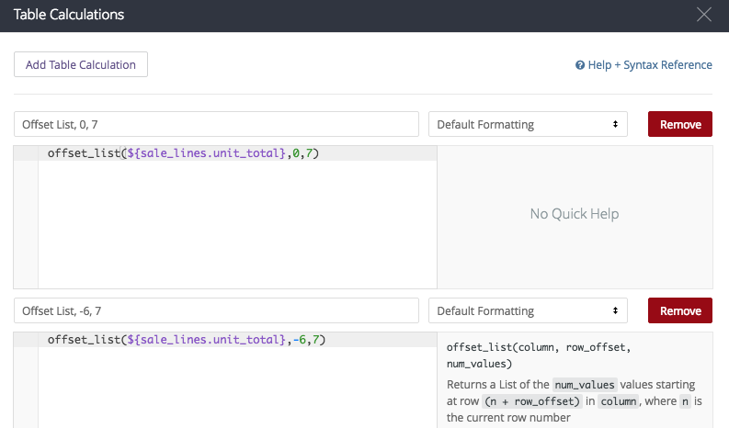Click the 'column' code term in help description
Screen dimensions: 729x428
coord(619,401)
